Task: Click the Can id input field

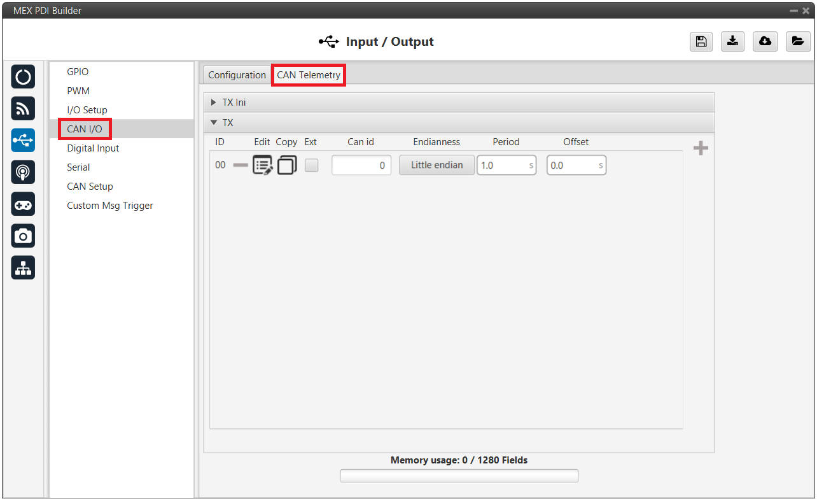Action: pos(361,166)
